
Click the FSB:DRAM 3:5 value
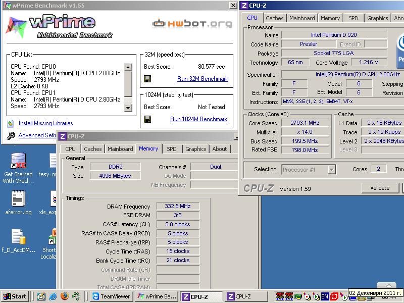coord(178,215)
